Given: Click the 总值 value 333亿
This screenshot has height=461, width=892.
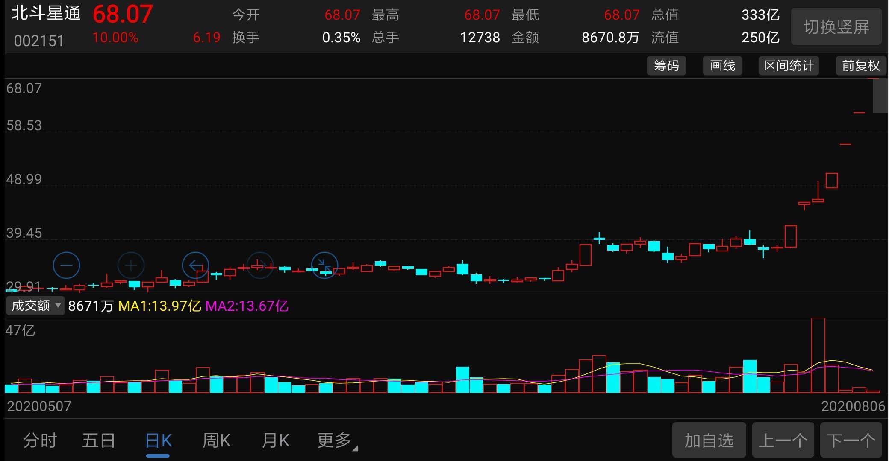Looking at the screenshot, I should click(x=760, y=15).
